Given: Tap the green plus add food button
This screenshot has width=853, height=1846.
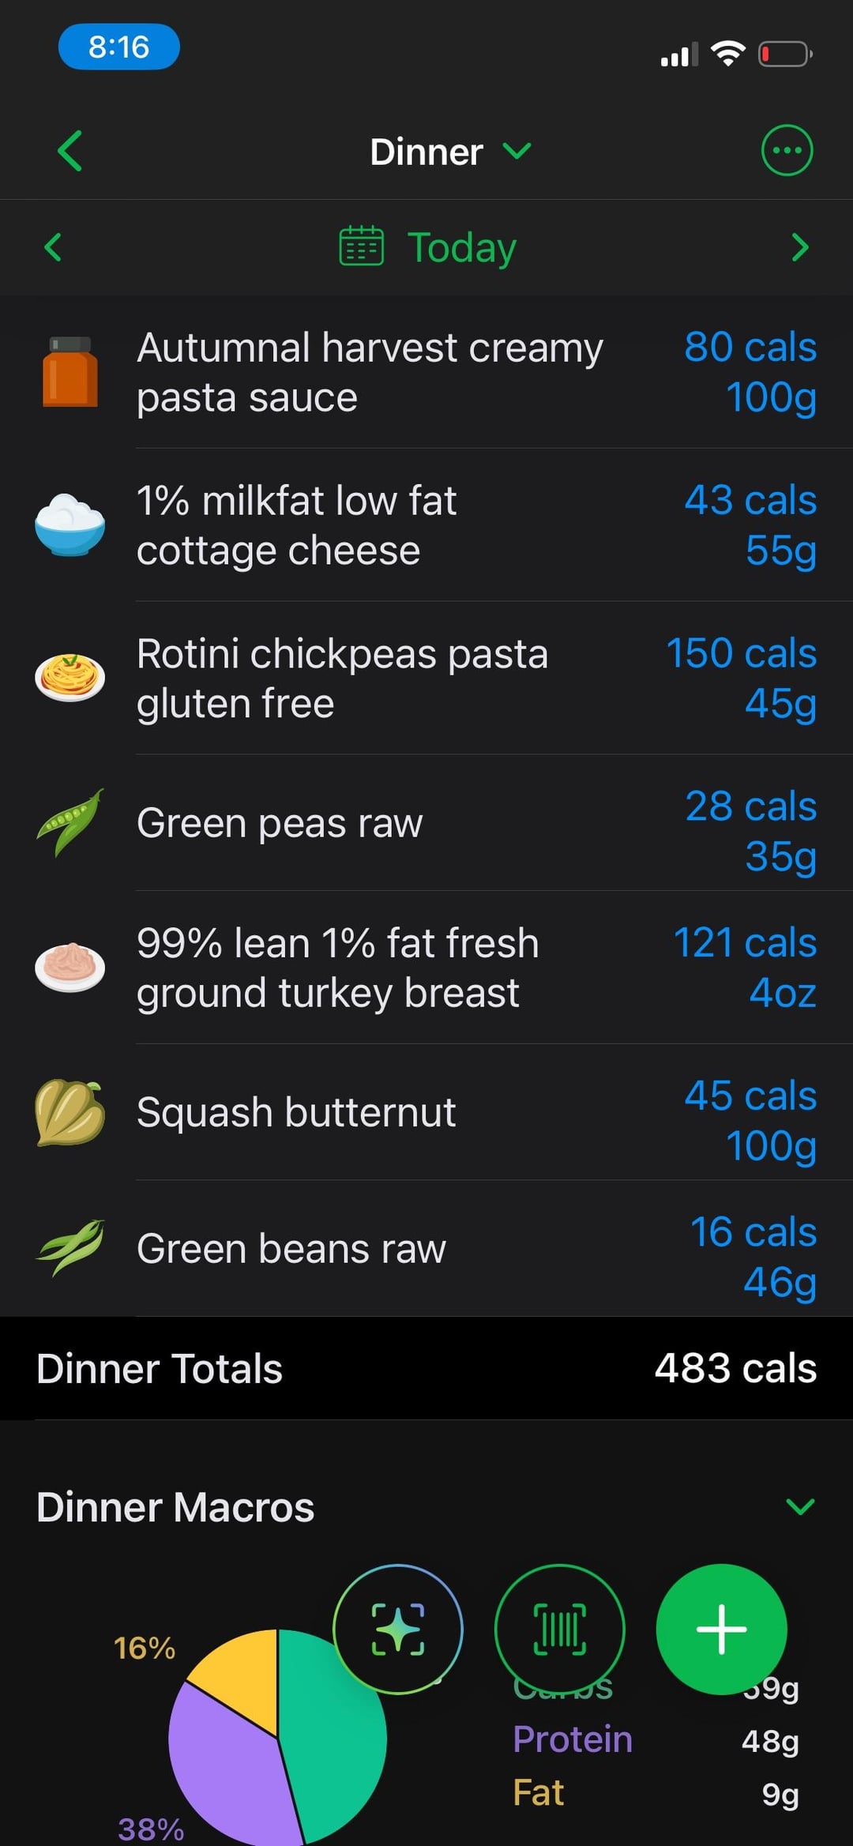Looking at the screenshot, I should (720, 1629).
